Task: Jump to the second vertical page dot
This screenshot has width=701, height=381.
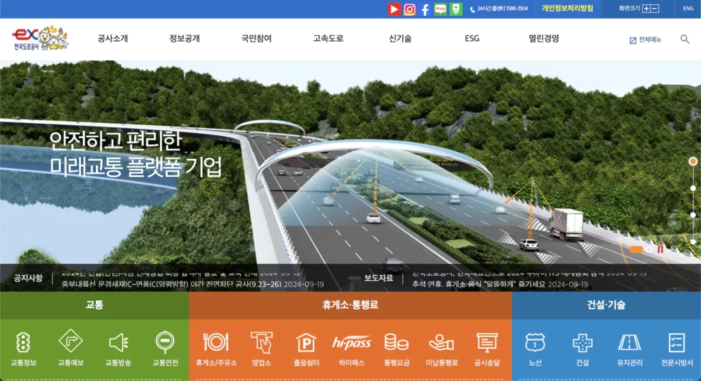Action: [693, 188]
